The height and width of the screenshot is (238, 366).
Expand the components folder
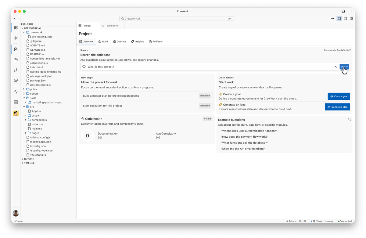pyautogui.click(x=26, y=120)
